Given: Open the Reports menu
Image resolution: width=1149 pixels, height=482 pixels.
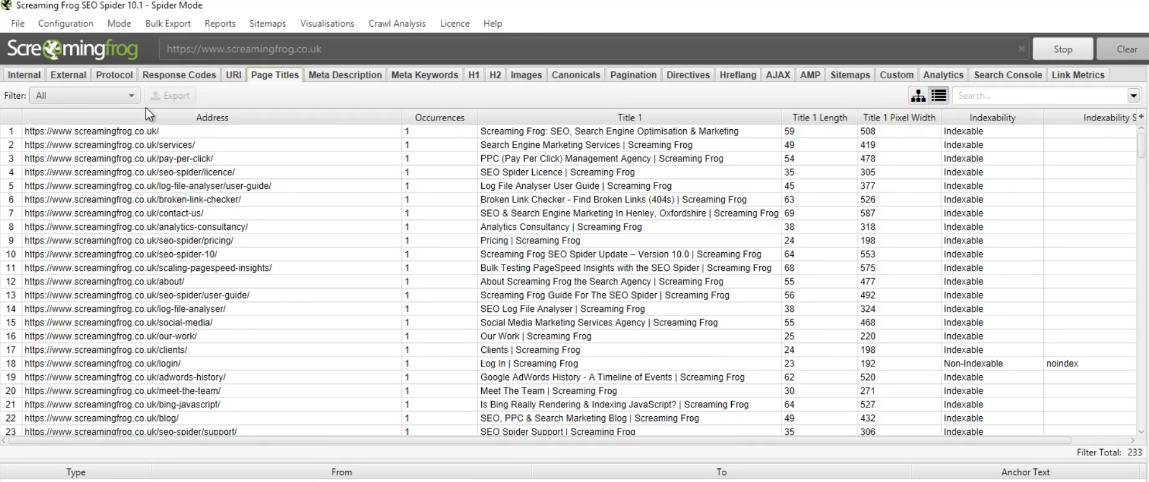Looking at the screenshot, I should [220, 23].
